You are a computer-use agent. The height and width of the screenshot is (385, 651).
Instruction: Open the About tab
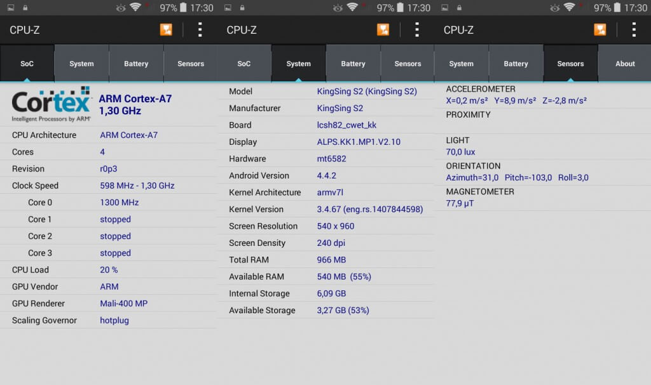tap(625, 64)
